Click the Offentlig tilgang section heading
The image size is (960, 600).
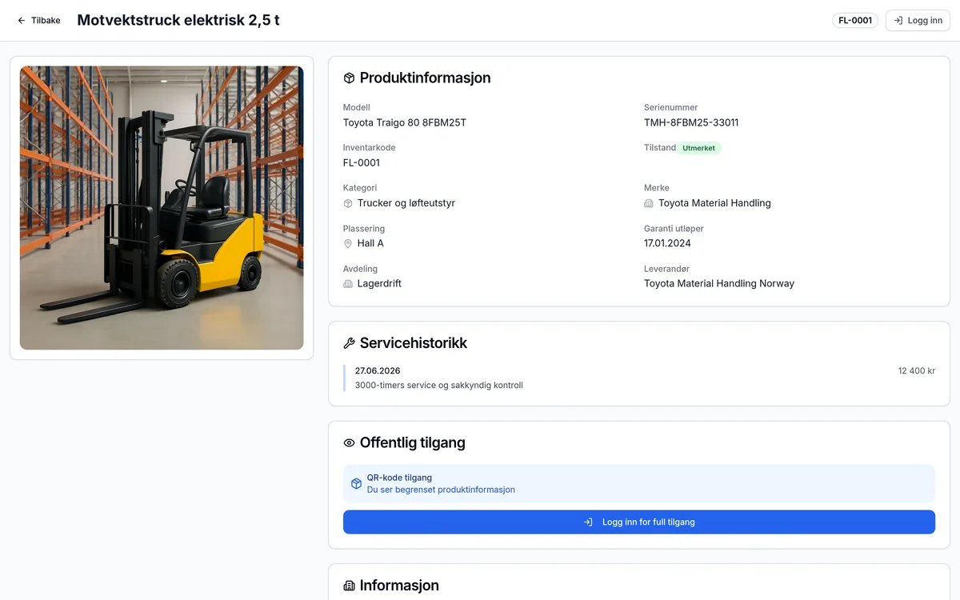click(412, 443)
